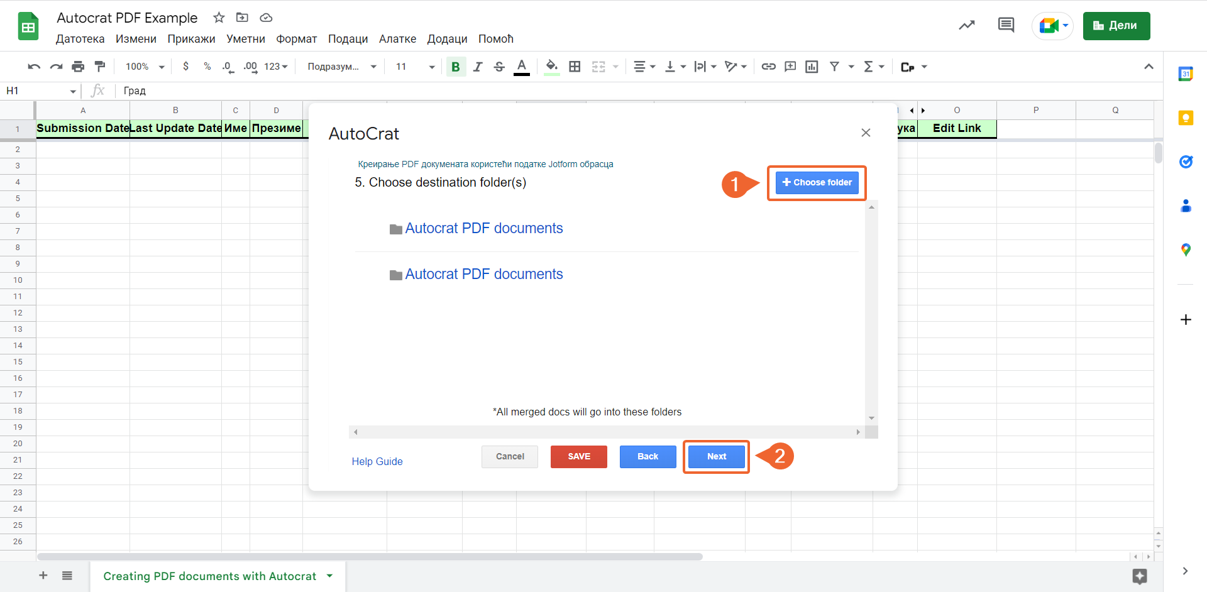Click the formula bar input
This screenshot has width=1207, height=592.
pos(638,91)
